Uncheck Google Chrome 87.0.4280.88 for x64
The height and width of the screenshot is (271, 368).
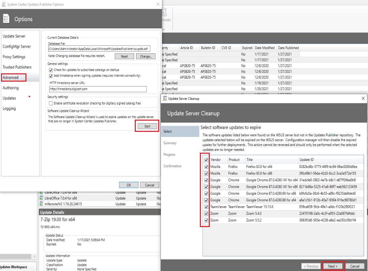206,200
